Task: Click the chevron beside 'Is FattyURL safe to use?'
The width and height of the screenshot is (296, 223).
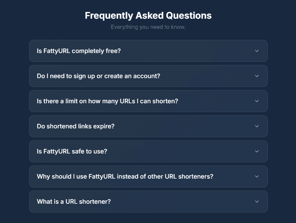Action: click(x=257, y=151)
